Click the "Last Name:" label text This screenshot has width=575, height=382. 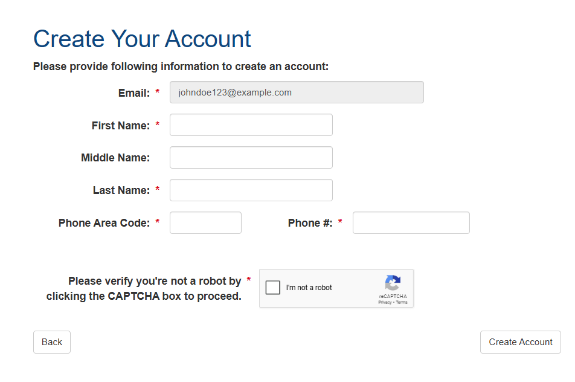121,190
